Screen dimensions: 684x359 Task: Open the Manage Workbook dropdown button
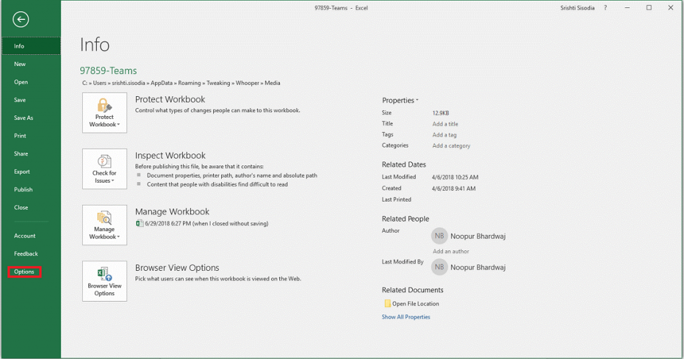coord(105,225)
